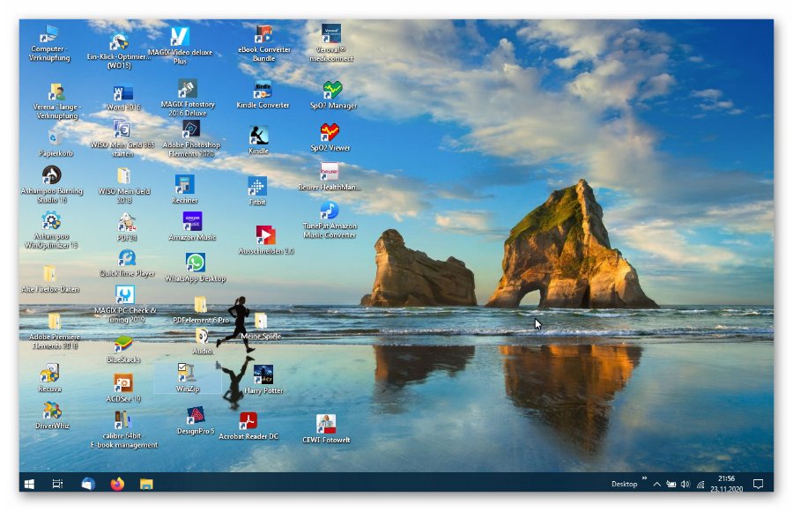This screenshot has width=793, height=511.
Task: Expand the hidden system tray icons
Action: [656, 485]
